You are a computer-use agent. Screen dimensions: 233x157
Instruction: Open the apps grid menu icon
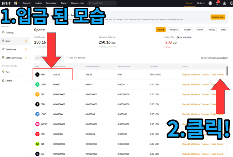pos(16,3)
